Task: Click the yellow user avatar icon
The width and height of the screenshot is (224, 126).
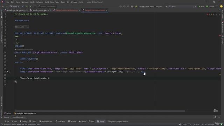Action: 221,6
